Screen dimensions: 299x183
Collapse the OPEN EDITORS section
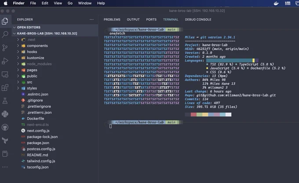(15, 27)
